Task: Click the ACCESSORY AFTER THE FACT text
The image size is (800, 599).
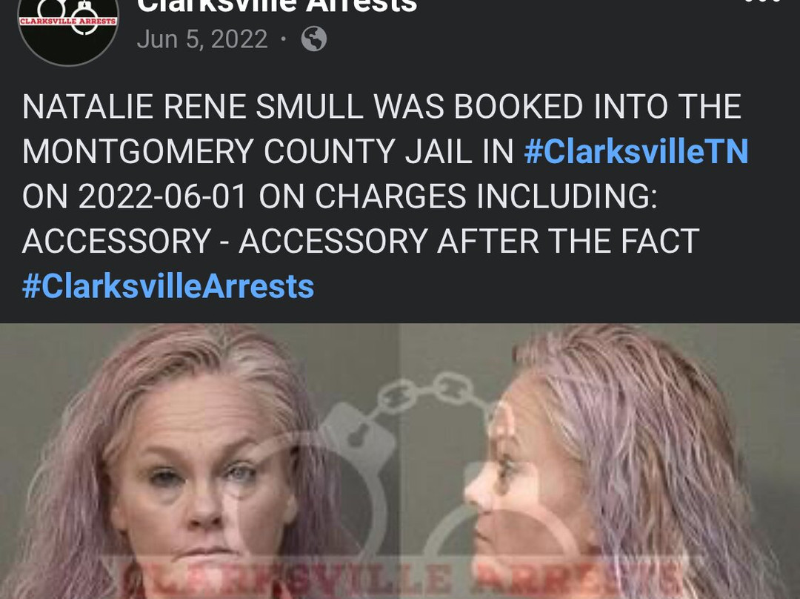Action: pyautogui.click(x=469, y=241)
